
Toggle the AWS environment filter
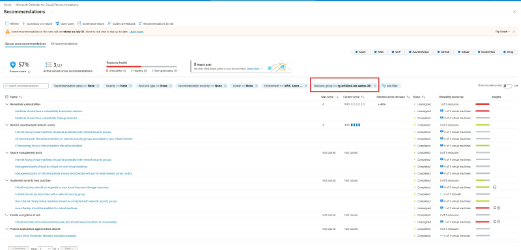(378, 52)
